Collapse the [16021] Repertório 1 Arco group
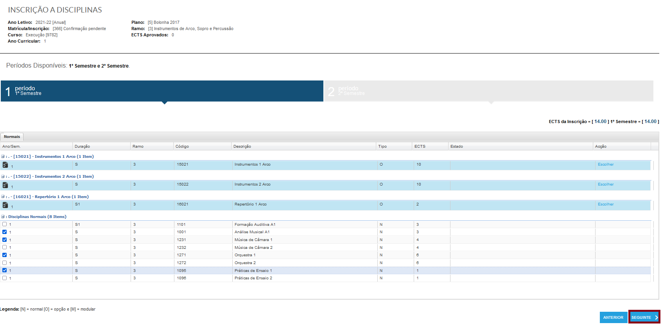The image size is (662, 327). click(x=3, y=197)
